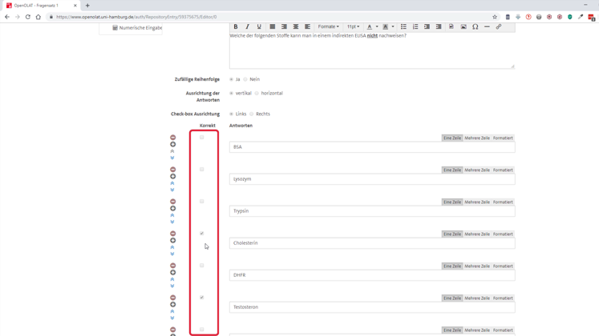Screen dimensions: 599x336
Task: Remove the BSA answer with minus icon
Action: 172,138
